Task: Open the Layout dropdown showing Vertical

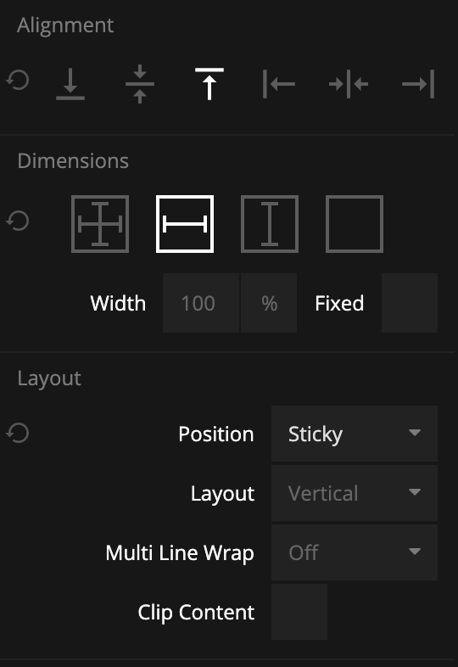Action: tap(355, 493)
